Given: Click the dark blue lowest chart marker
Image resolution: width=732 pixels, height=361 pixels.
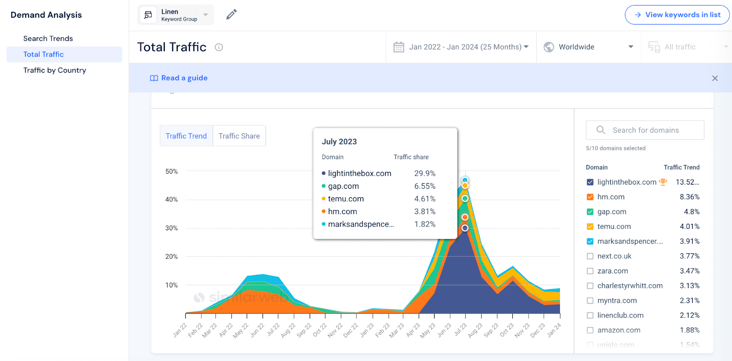Looking at the screenshot, I should [x=465, y=228].
